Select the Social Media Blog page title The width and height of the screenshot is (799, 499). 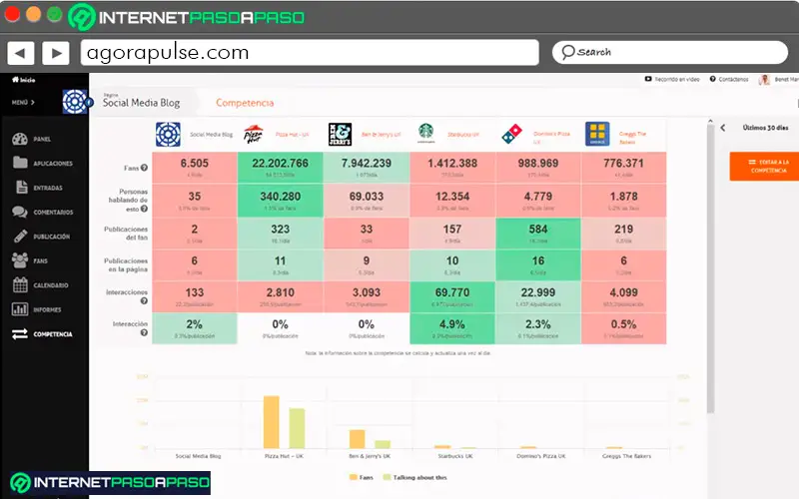point(141,103)
